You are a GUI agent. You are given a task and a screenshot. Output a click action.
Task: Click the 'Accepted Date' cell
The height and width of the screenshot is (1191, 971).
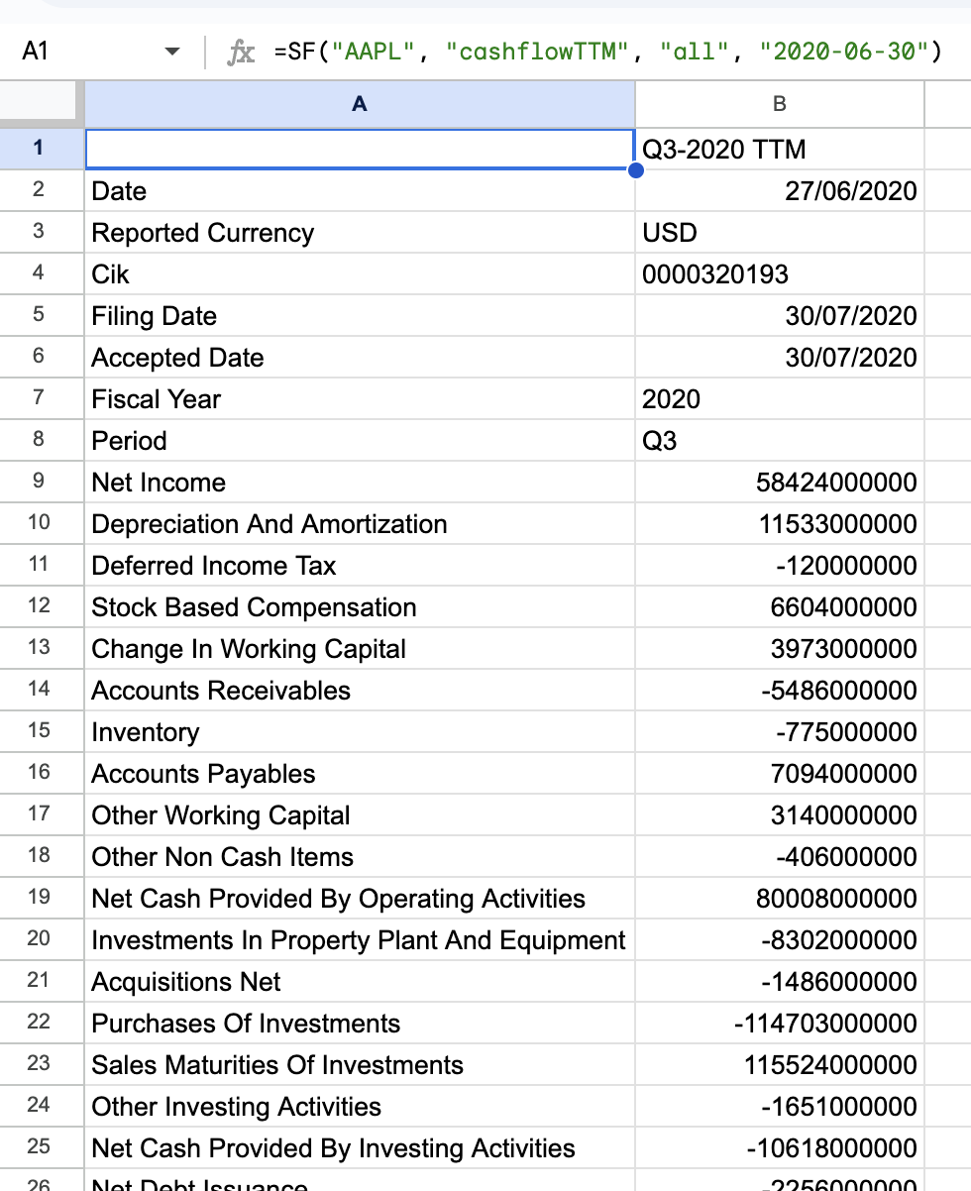point(360,357)
